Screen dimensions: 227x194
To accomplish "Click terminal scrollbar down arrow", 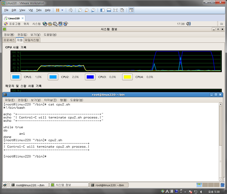I will pos(220,179).
